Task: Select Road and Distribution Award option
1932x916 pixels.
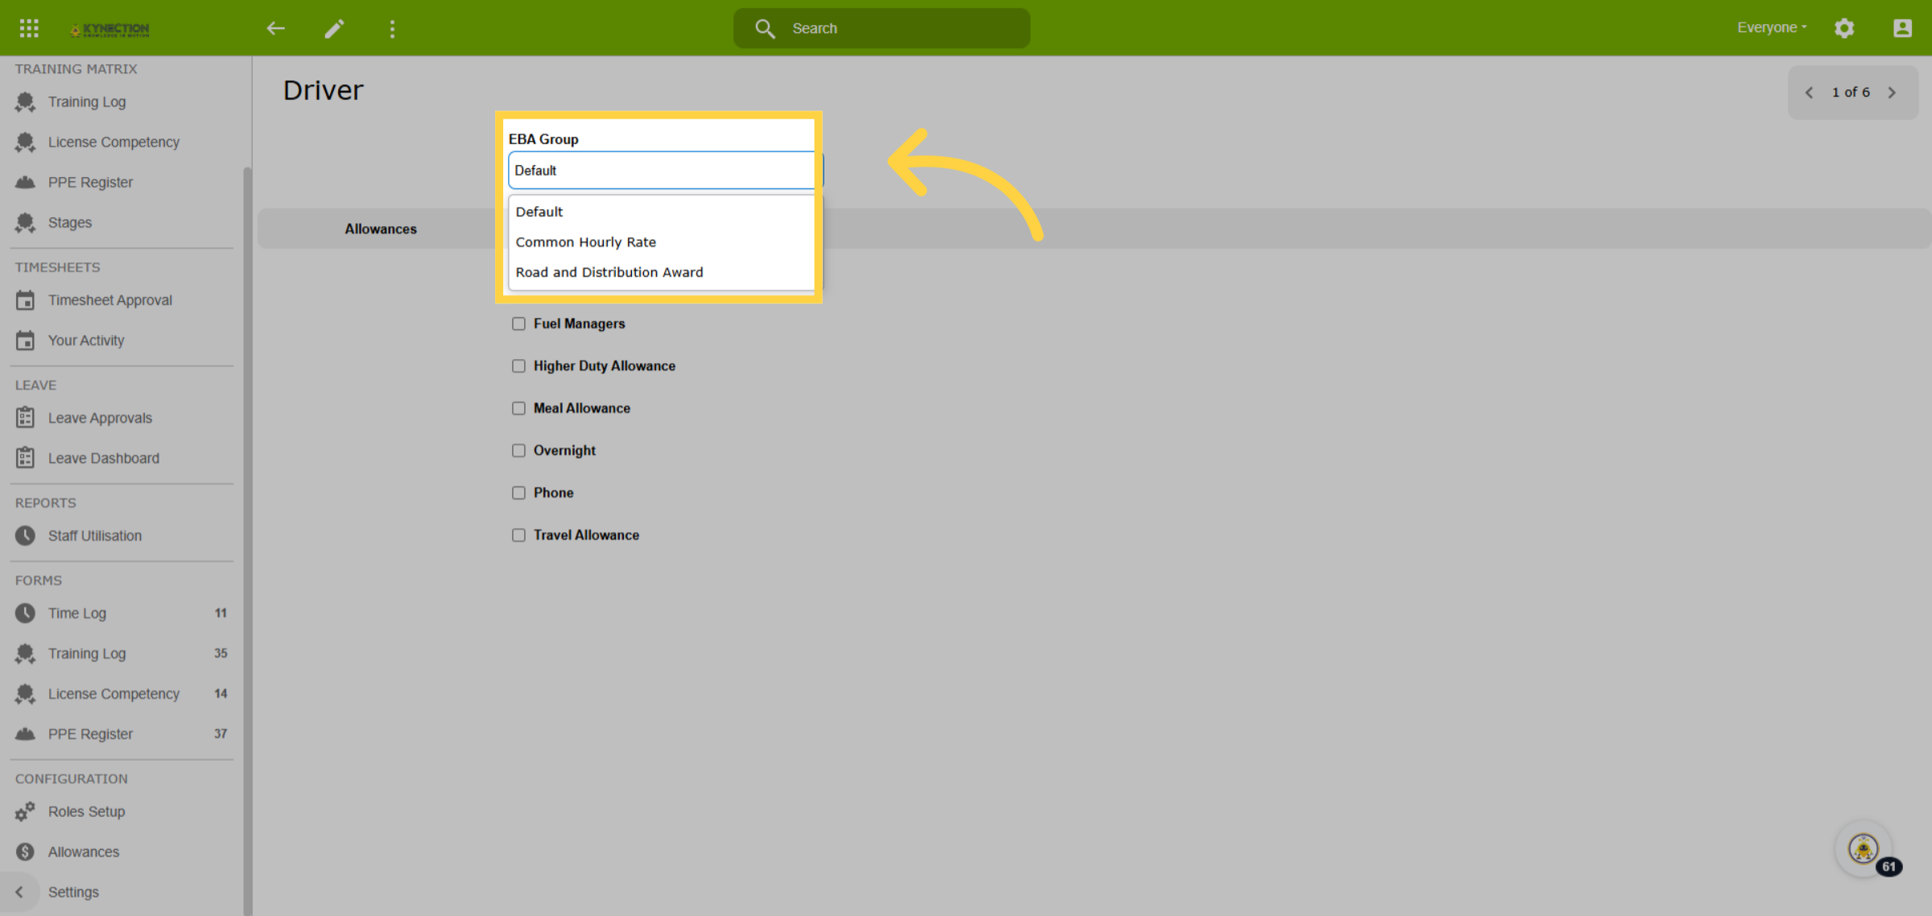Action: click(609, 272)
